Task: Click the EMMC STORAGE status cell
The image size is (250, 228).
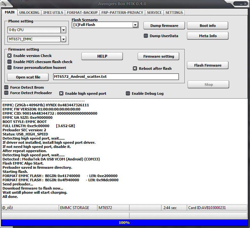Action: pyautogui.click(x=78, y=208)
